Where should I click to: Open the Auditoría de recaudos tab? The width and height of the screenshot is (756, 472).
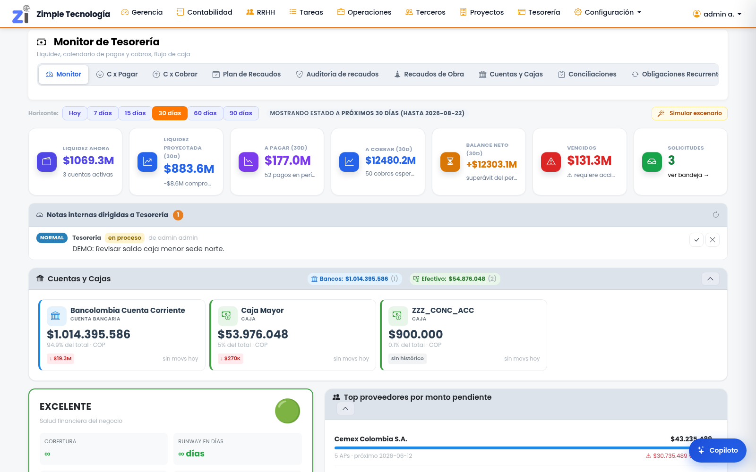[337, 75]
